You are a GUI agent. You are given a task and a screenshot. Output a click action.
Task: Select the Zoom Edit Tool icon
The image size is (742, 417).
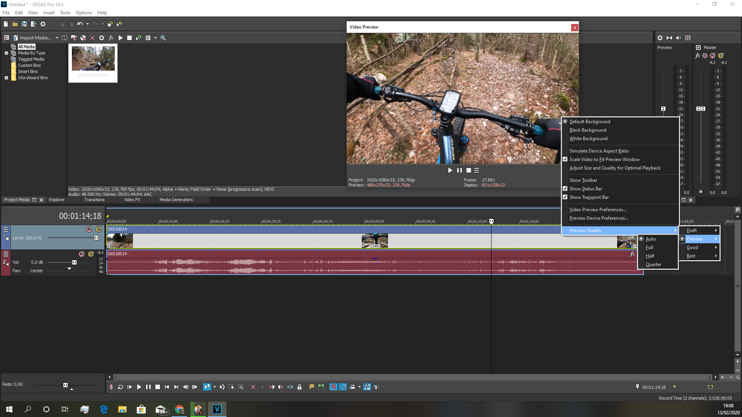click(x=241, y=387)
